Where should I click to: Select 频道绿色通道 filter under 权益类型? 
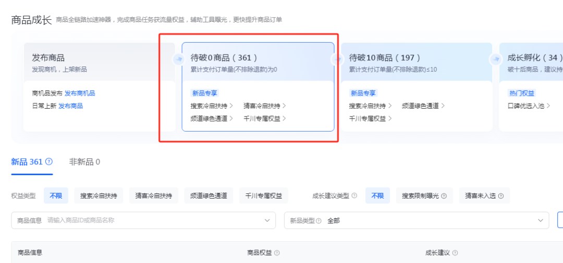tap(209, 196)
